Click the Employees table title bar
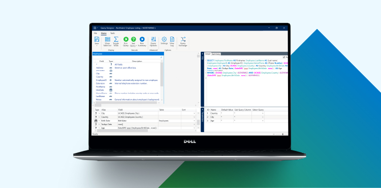 pos(128,54)
